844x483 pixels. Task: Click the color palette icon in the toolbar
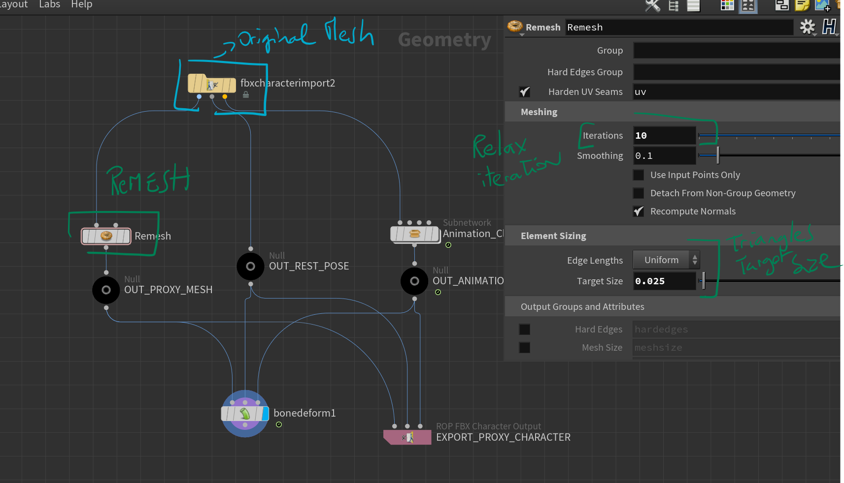727,5
